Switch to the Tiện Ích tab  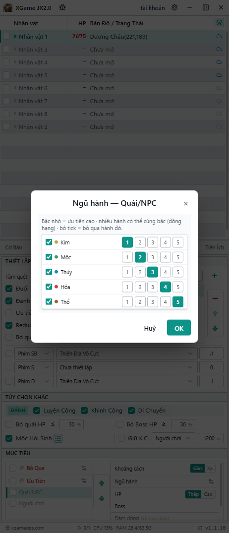pyautogui.click(x=215, y=247)
